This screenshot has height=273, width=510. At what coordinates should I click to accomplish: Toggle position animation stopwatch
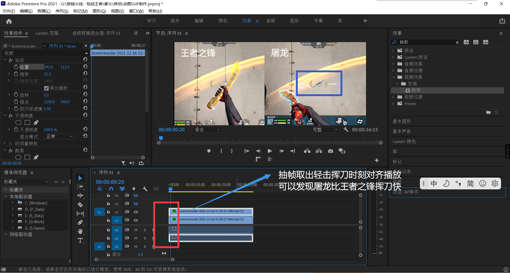coord(16,67)
